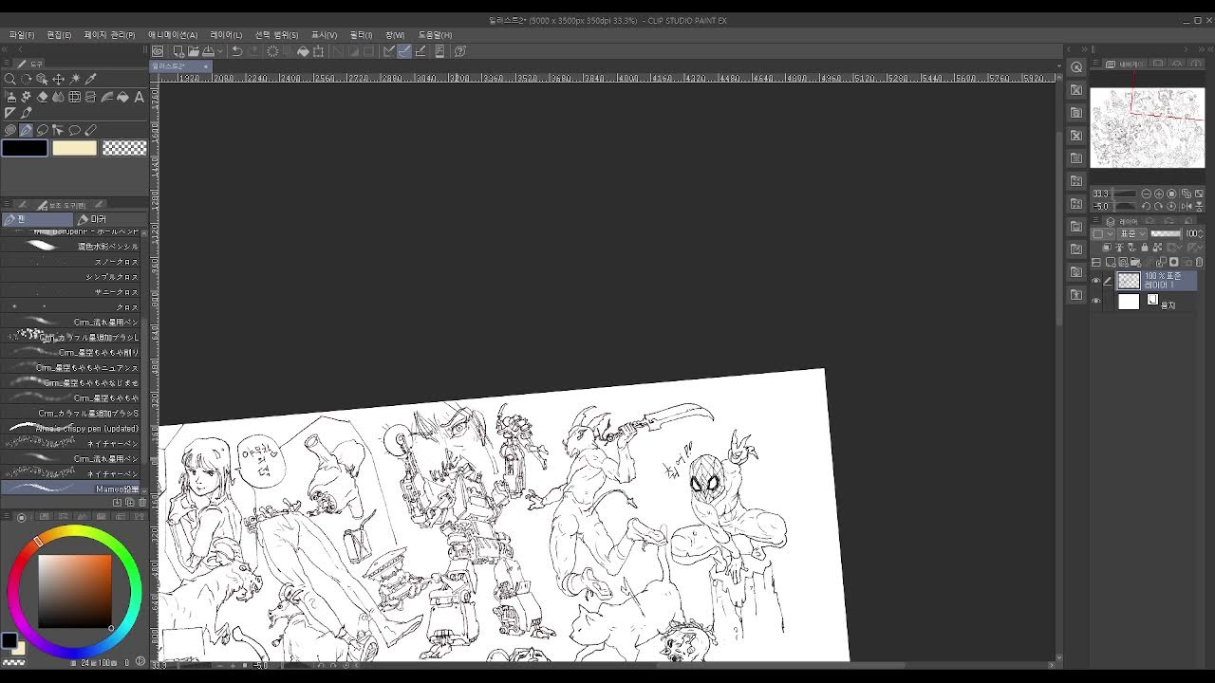Open the Tool palette menu
The image size is (1215, 683).
point(8,65)
